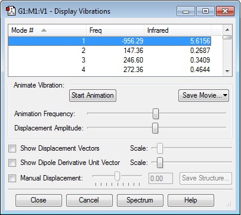Click mode number 4 cell

click(84, 70)
